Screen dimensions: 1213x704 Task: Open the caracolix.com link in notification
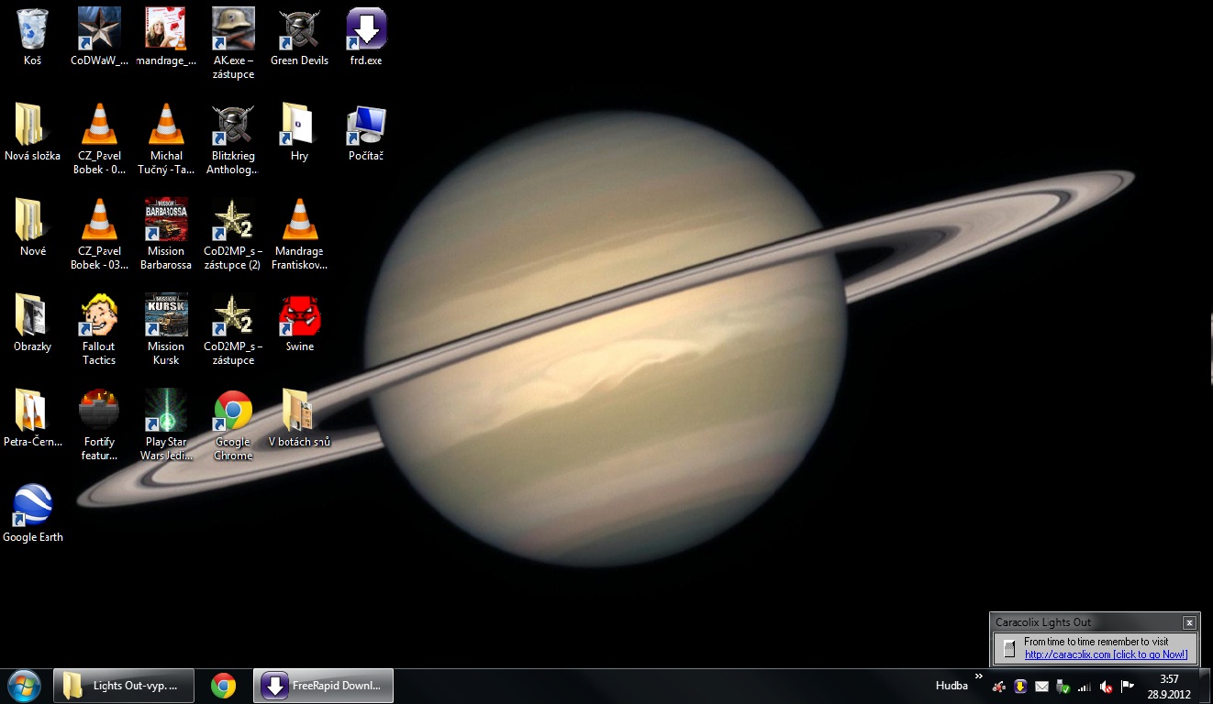pyautogui.click(x=1106, y=654)
